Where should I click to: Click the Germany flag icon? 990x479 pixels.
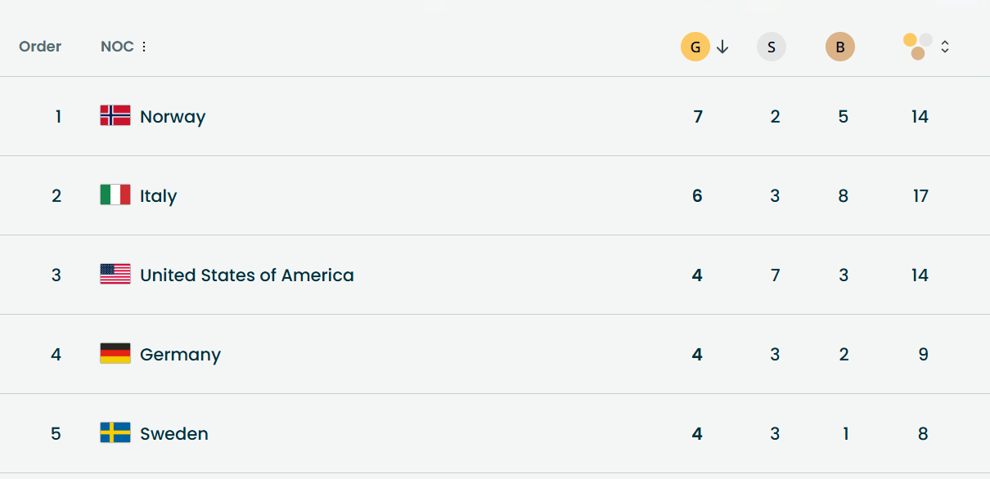(x=115, y=354)
